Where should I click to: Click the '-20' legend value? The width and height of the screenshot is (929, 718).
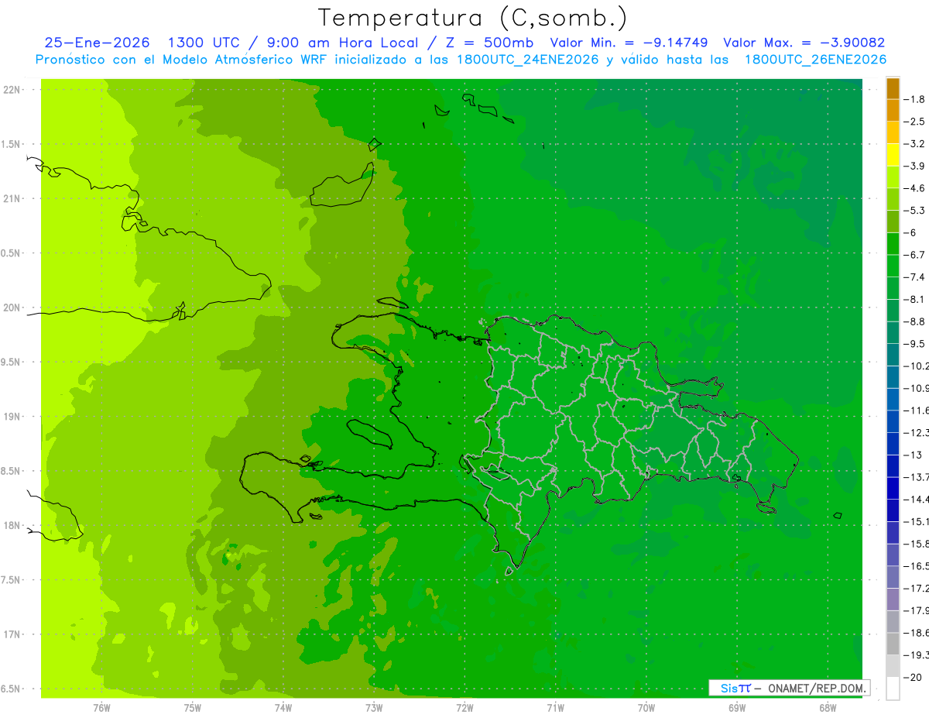point(913,677)
